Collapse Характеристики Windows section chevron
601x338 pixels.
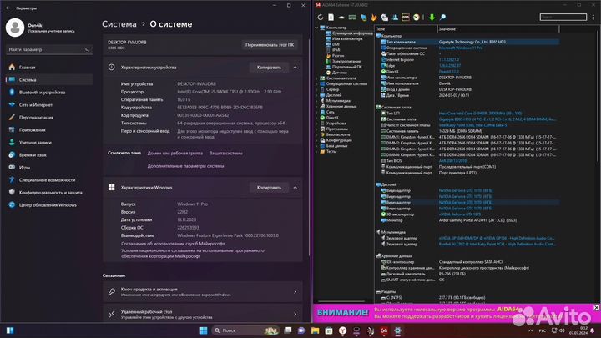point(295,188)
